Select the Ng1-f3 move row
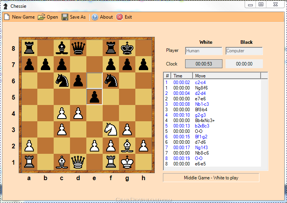 click(x=212, y=148)
